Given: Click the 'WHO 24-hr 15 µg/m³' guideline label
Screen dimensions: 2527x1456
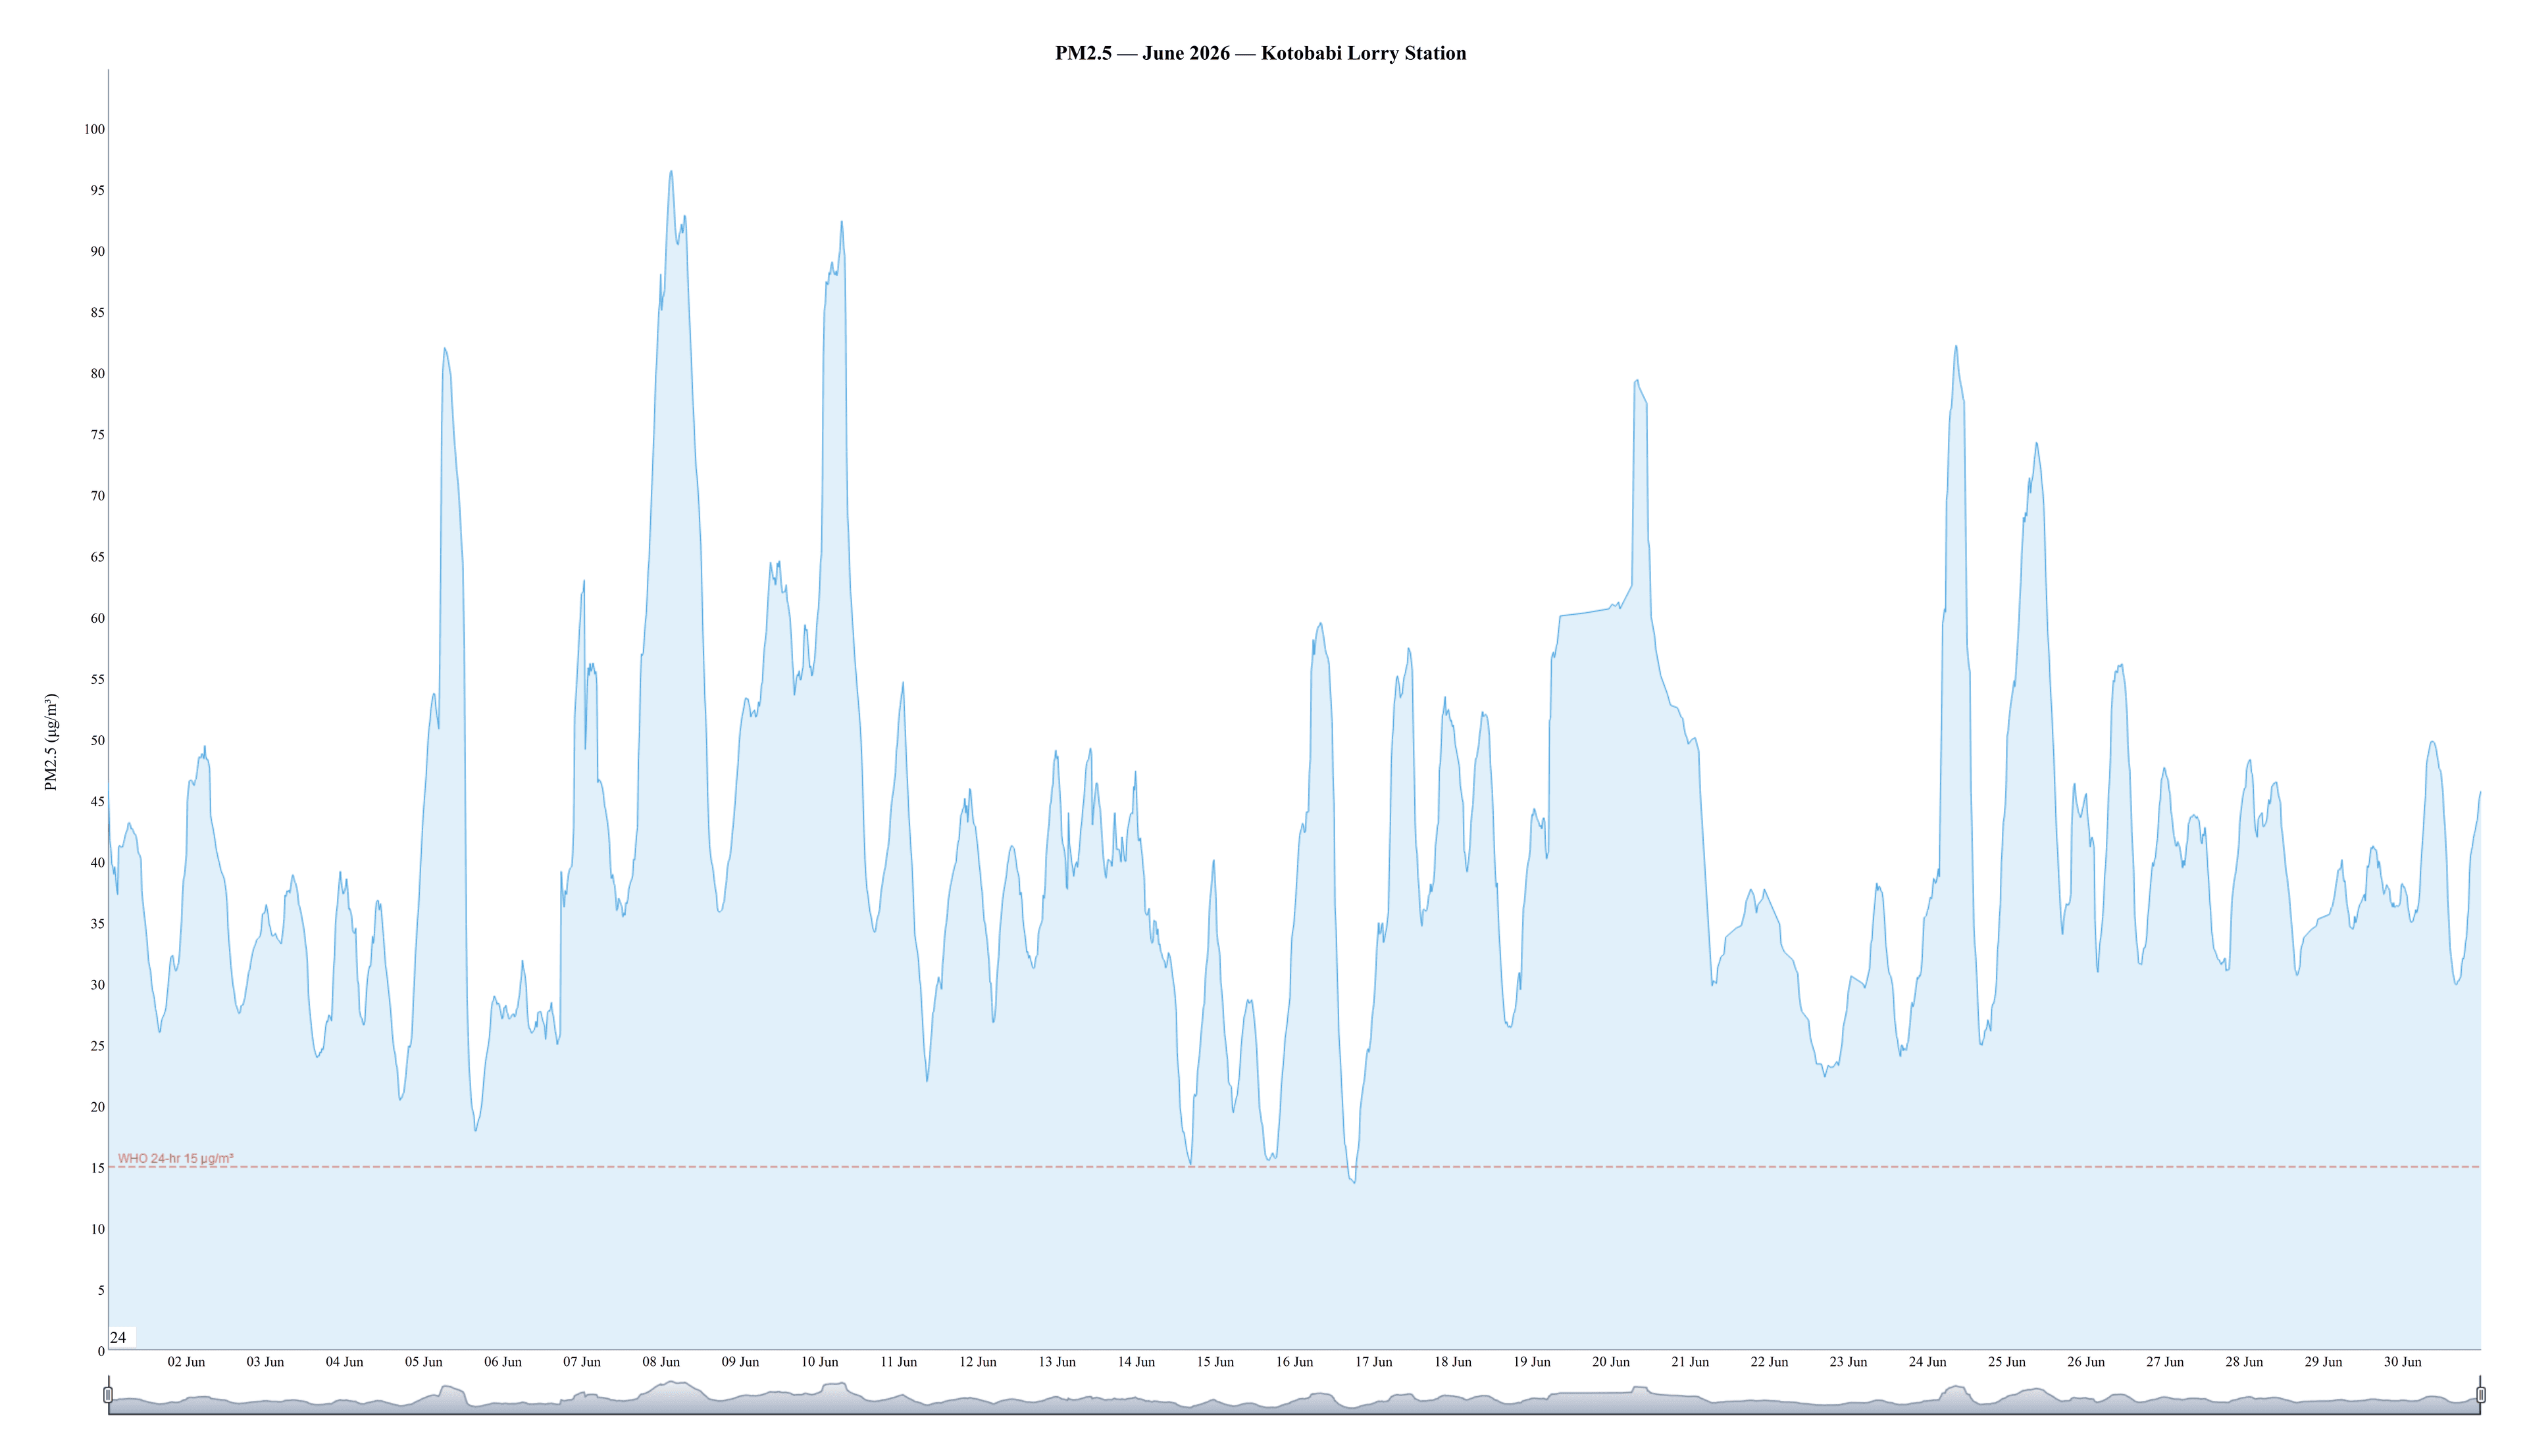Looking at the screenshot, I should (176, 1159).
